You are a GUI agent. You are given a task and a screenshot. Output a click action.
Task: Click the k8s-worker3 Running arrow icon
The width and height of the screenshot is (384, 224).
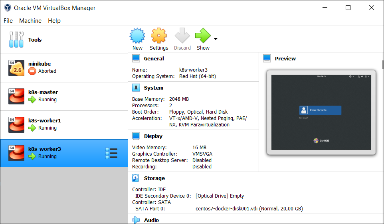[x=32, y=156]
